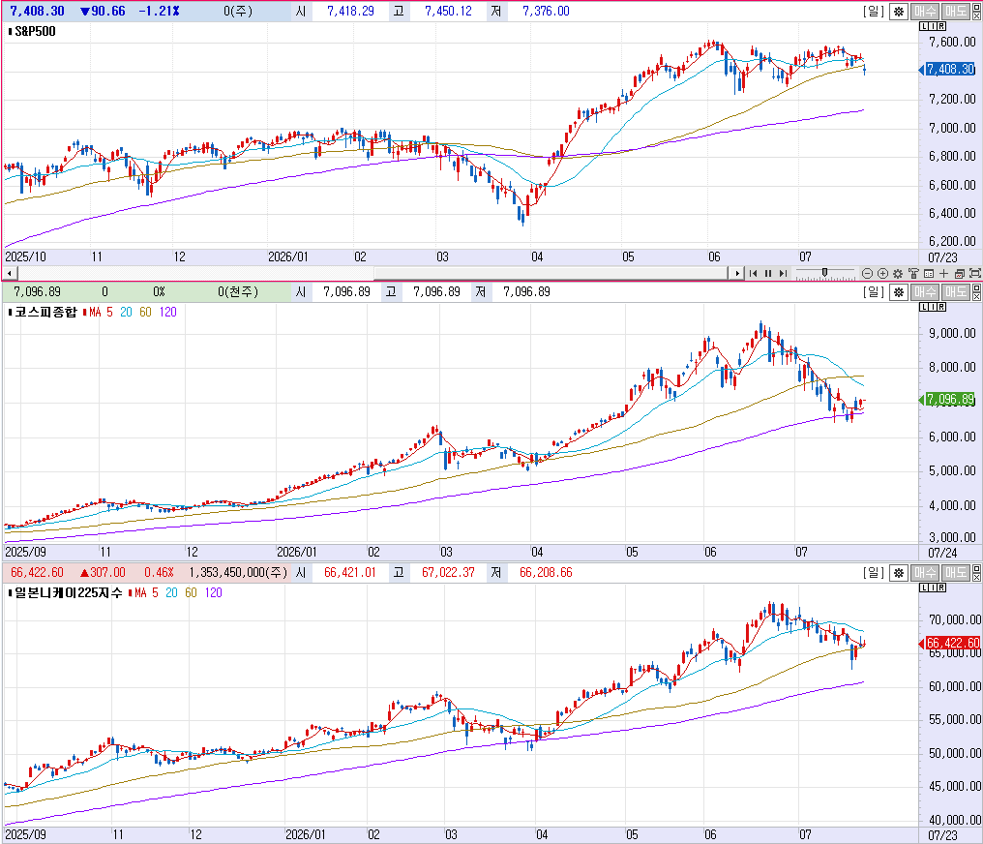Screen dimensions: 983x844
Task: Click horizontal scrollbar thumb under S&P500 chart
Action: tap(551, 273)
